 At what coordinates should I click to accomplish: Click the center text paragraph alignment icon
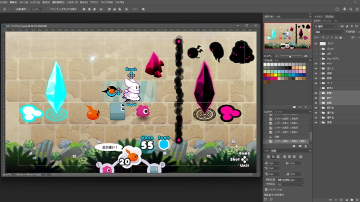click(273, 157)
